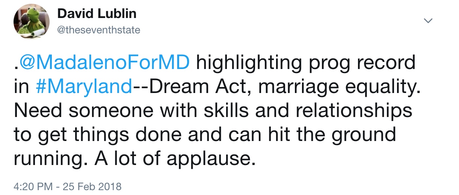Open the @MadalenoForMD mention link
459x195 pixels.
click(104, 63)
